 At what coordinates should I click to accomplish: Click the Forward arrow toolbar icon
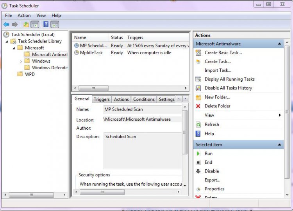pyautogui.click(x=14, y=25)
